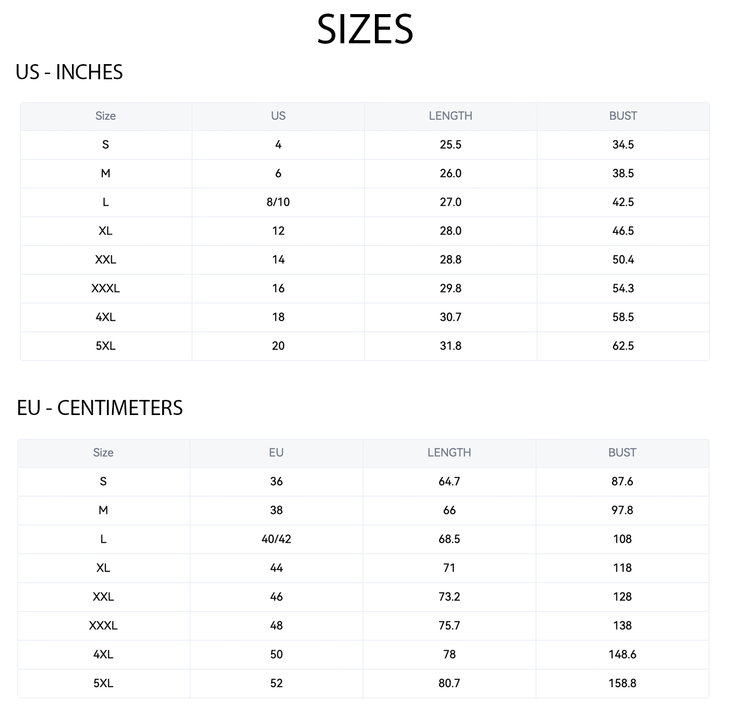Click the 5XL row label in the US table
Screen dimensions: 730x719
point(105,346)
